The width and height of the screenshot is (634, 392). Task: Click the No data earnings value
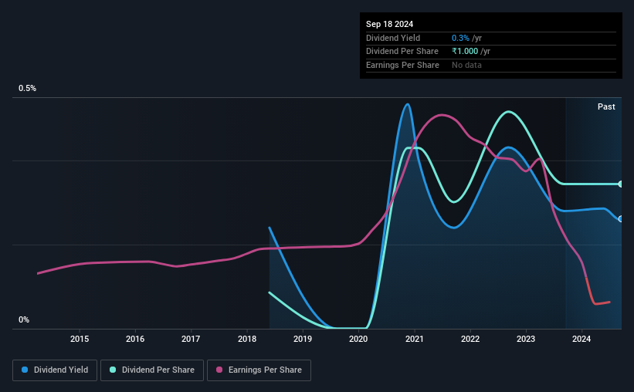(x=466, y=65)
